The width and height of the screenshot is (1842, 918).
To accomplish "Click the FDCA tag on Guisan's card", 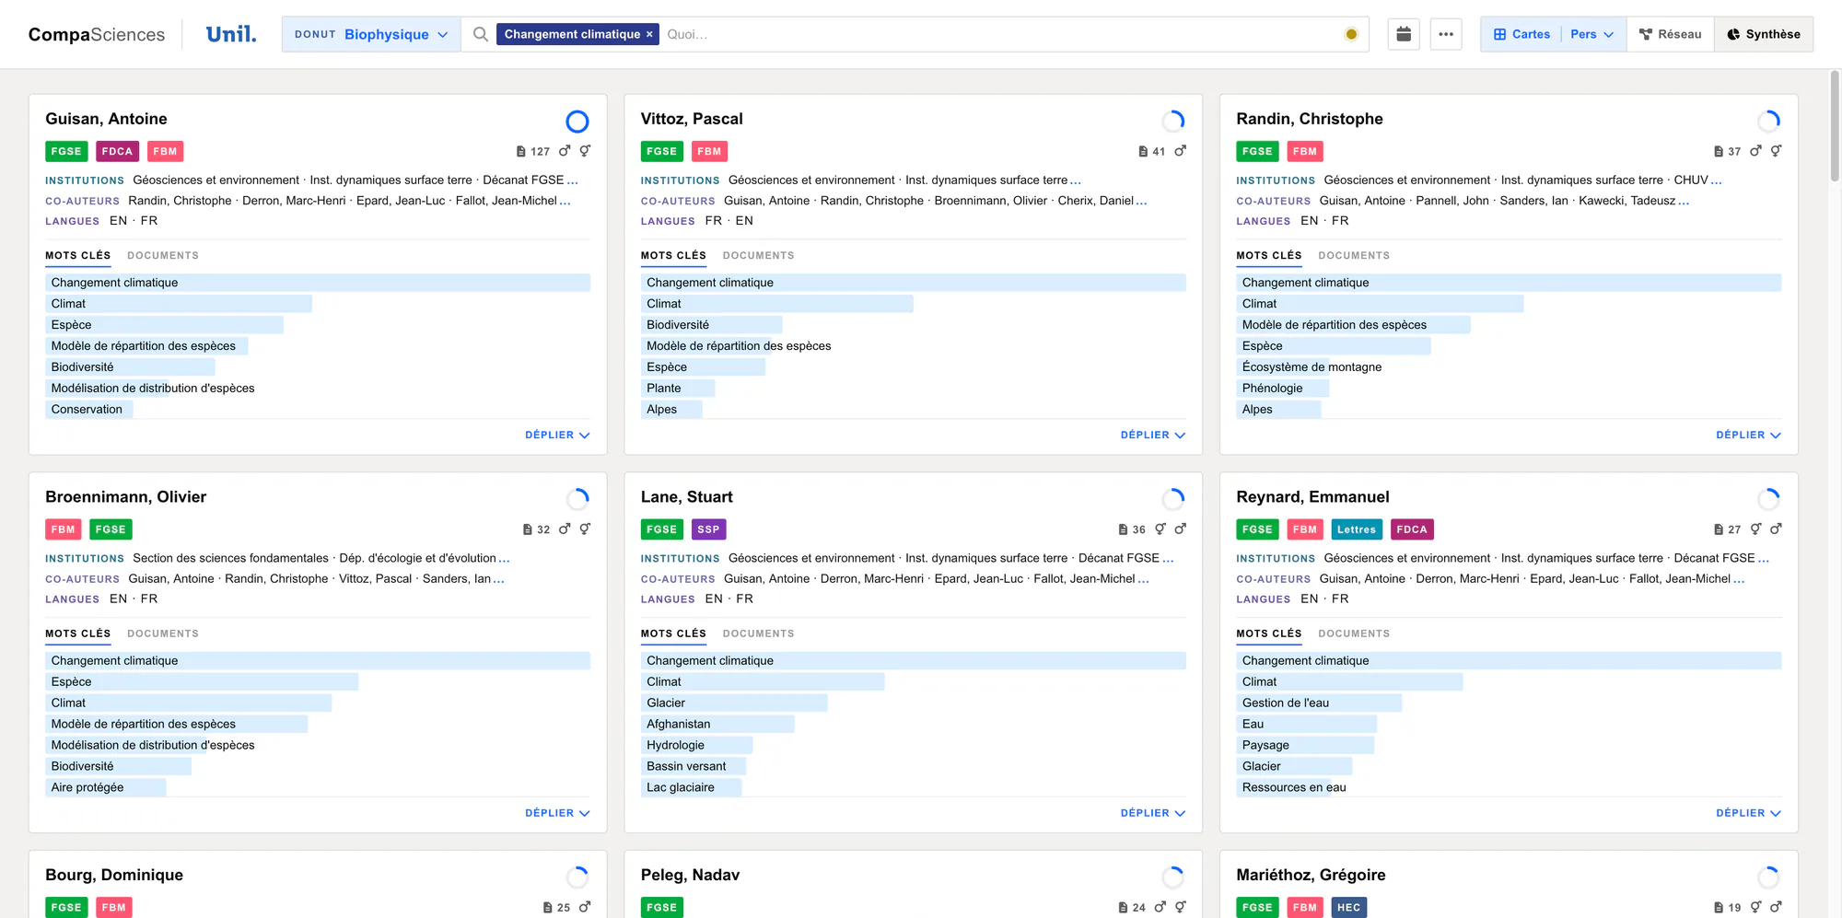I will click(x=117, y=151).
